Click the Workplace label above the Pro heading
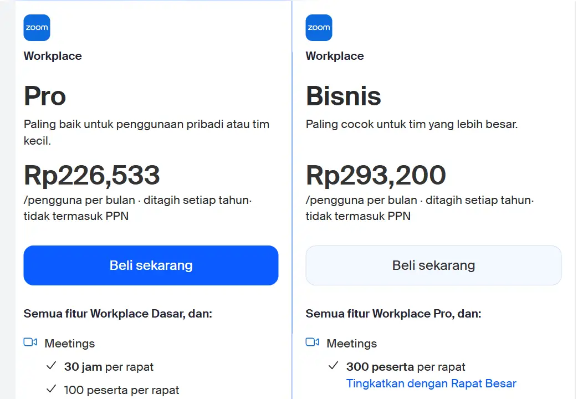Image resolution: width=588 pixels, height=399 pixels. (53, 56)
